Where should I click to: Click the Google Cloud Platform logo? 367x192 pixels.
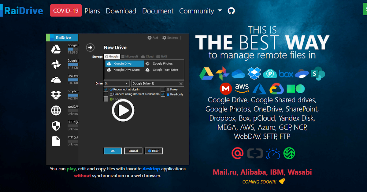(277, 89)
